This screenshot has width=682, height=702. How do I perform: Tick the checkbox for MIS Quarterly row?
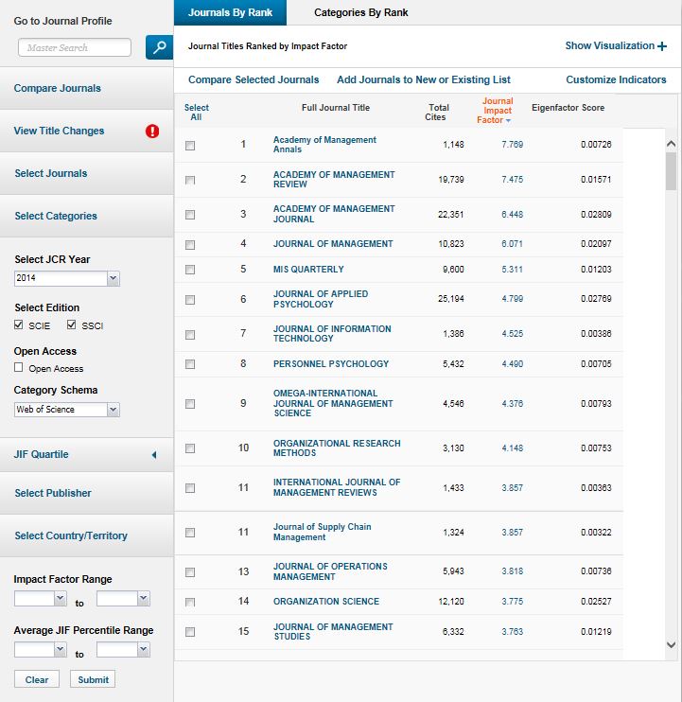(190, 270)
